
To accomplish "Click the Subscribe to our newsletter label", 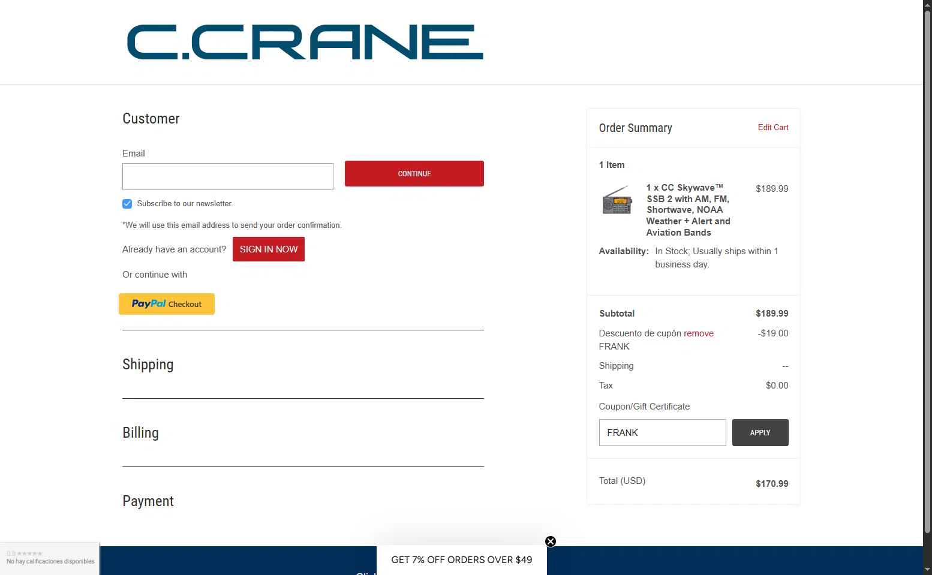I will [185, 204].
